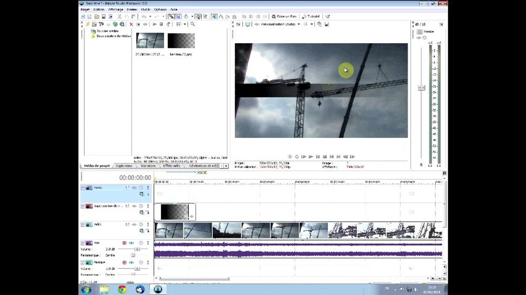Select the bandeau png media thumbnail
This screenshot has width=526, height=295.
point(181,41)
